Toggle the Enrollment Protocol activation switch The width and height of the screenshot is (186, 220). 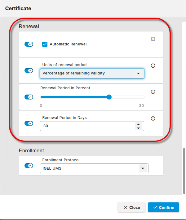29,165
